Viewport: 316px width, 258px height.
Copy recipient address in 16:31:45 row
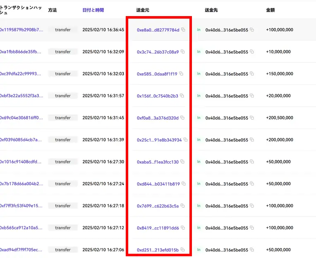pos(252,117)
